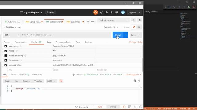Viewport: 197px width, 110px height.
Task: Open the Examples dropdown
Action: click(111, 27)
